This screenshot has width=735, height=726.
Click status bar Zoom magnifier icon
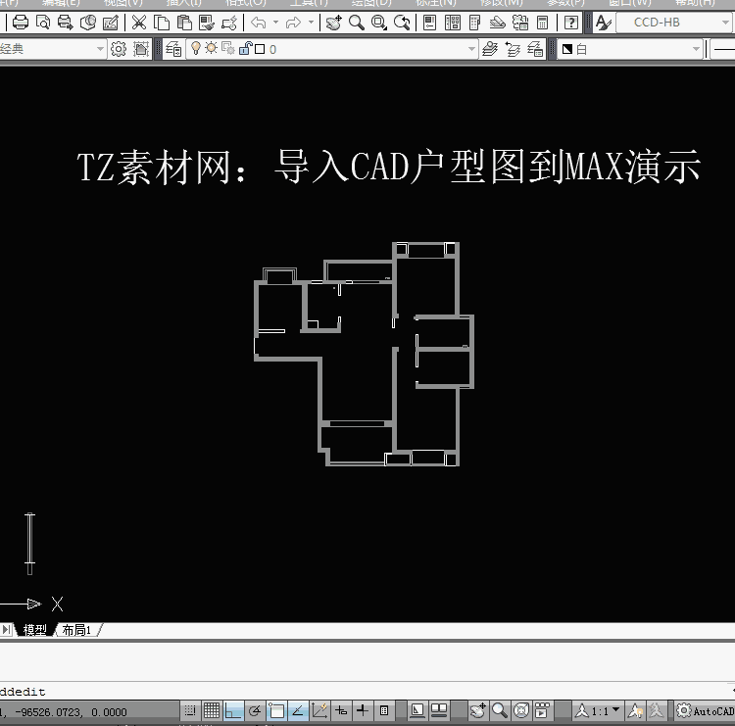coord(500,711)
